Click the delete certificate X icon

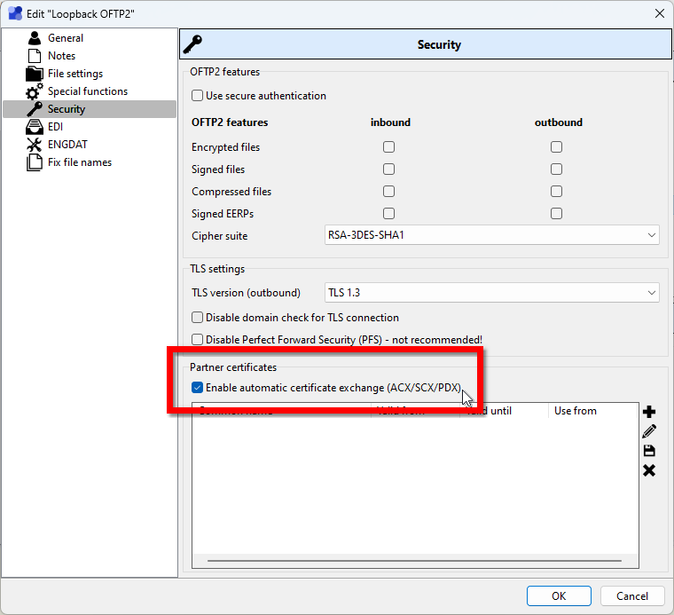coord(649,470)
